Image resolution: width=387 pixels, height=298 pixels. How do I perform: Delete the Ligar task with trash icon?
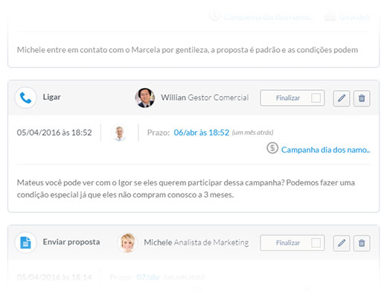[362, 98]
